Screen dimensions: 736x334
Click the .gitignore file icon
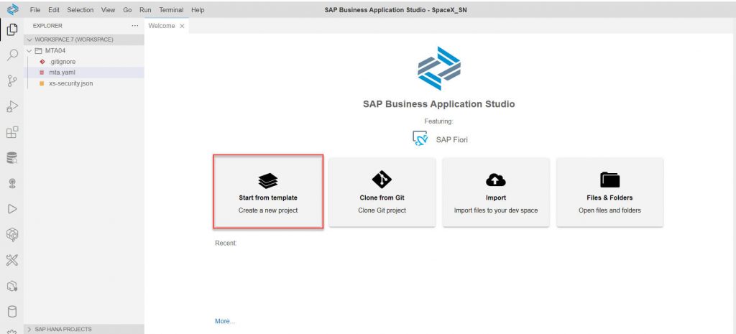tap(42, 62)
